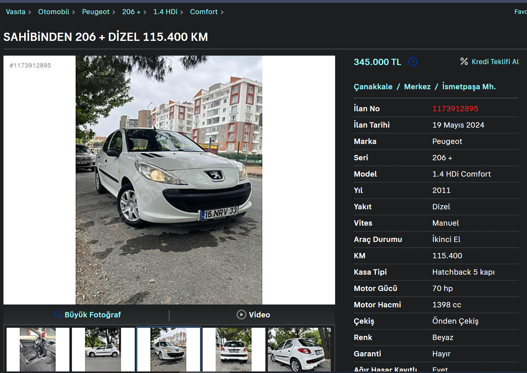Open the 1.4 HDi breadcrumb link
This screenshot has height=373, width=527.
[165, 12]
